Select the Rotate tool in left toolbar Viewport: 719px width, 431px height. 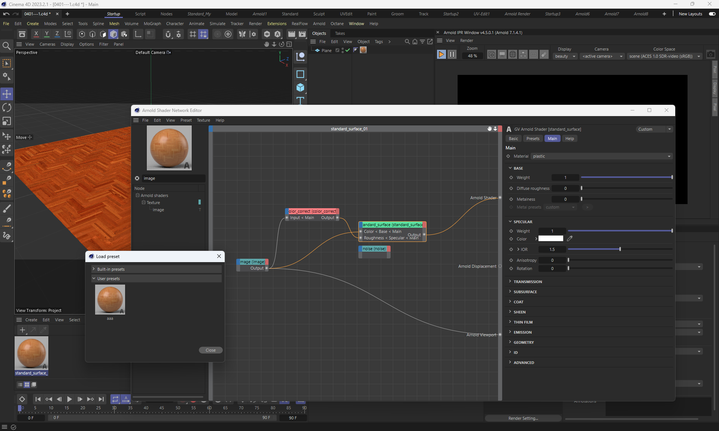(x=7, y=108)
